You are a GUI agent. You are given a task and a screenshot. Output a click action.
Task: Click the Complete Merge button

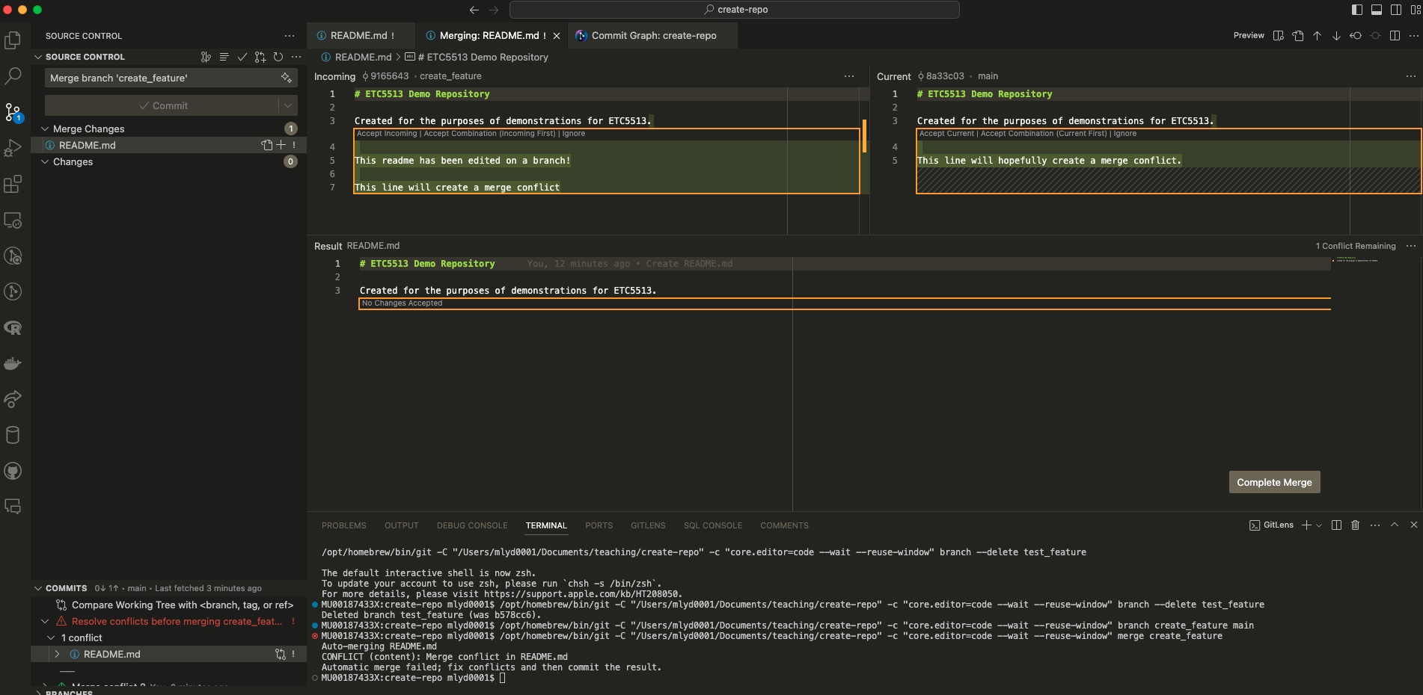[1274, 482]
